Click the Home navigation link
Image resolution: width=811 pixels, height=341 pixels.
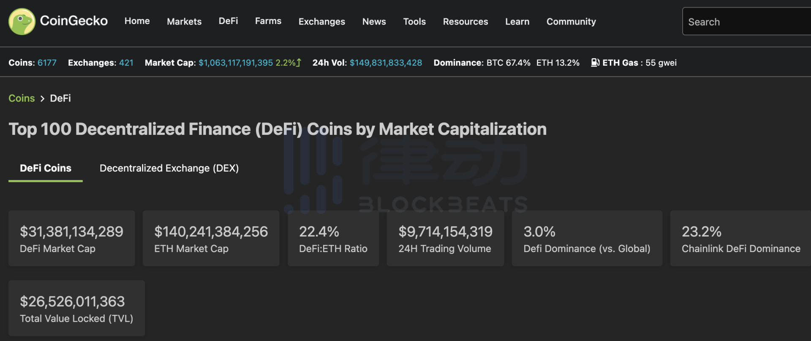click(137, 21)
